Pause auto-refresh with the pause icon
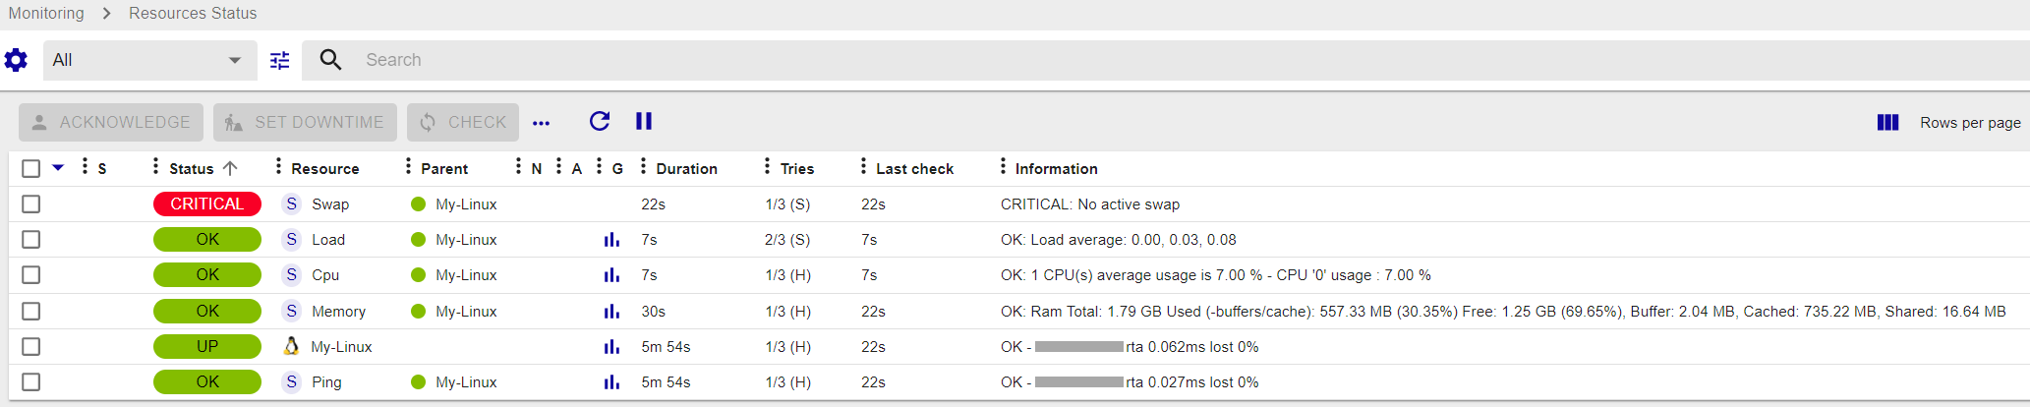The width and height of the screenshot is (2030, 407). tap(644, 121)
